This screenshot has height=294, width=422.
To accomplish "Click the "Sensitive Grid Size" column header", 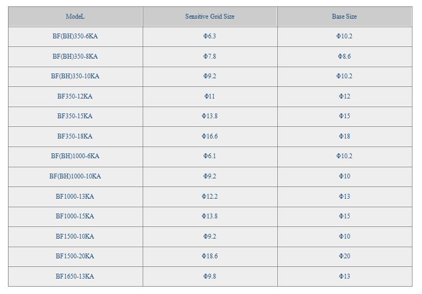I will tap(210, 17).
